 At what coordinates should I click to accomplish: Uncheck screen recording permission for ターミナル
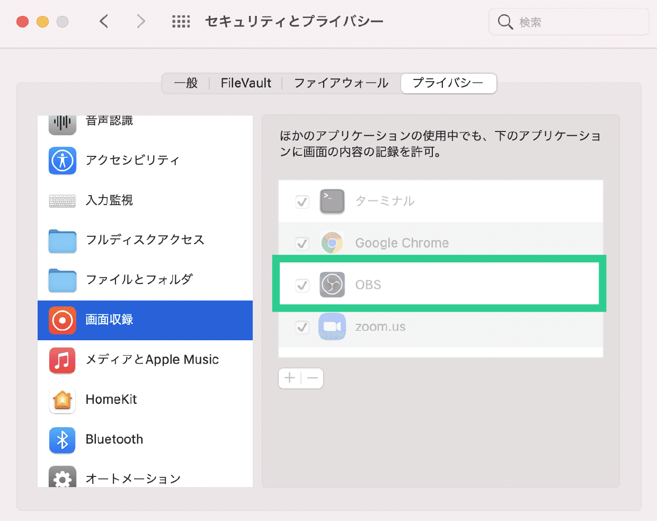302,201
